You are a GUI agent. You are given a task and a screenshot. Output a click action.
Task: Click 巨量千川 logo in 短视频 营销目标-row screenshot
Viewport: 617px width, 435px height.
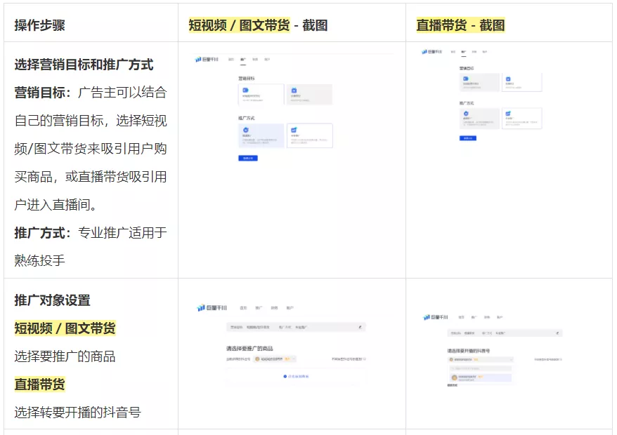tap(207, 60)
